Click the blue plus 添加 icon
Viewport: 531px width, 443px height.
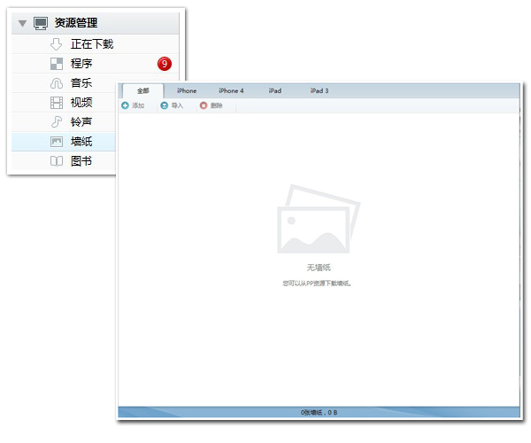[125, 105]
